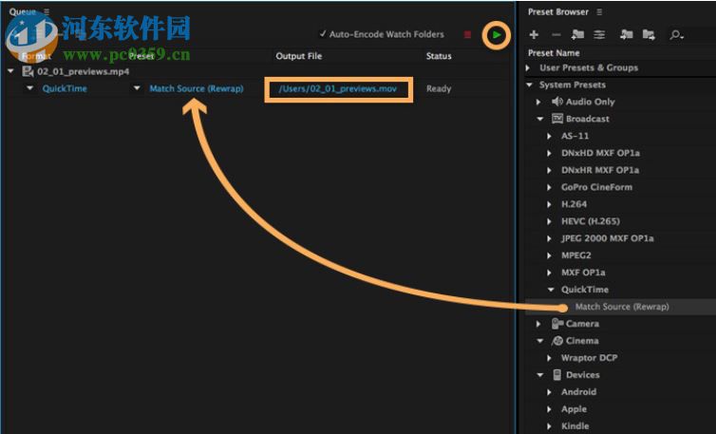716x434 pixels.
Task: Select the DNxHD MXF OP1a row
Action: point(600,153)
